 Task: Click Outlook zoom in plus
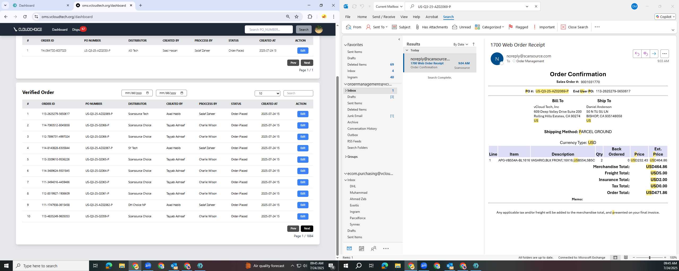[665, 258]
